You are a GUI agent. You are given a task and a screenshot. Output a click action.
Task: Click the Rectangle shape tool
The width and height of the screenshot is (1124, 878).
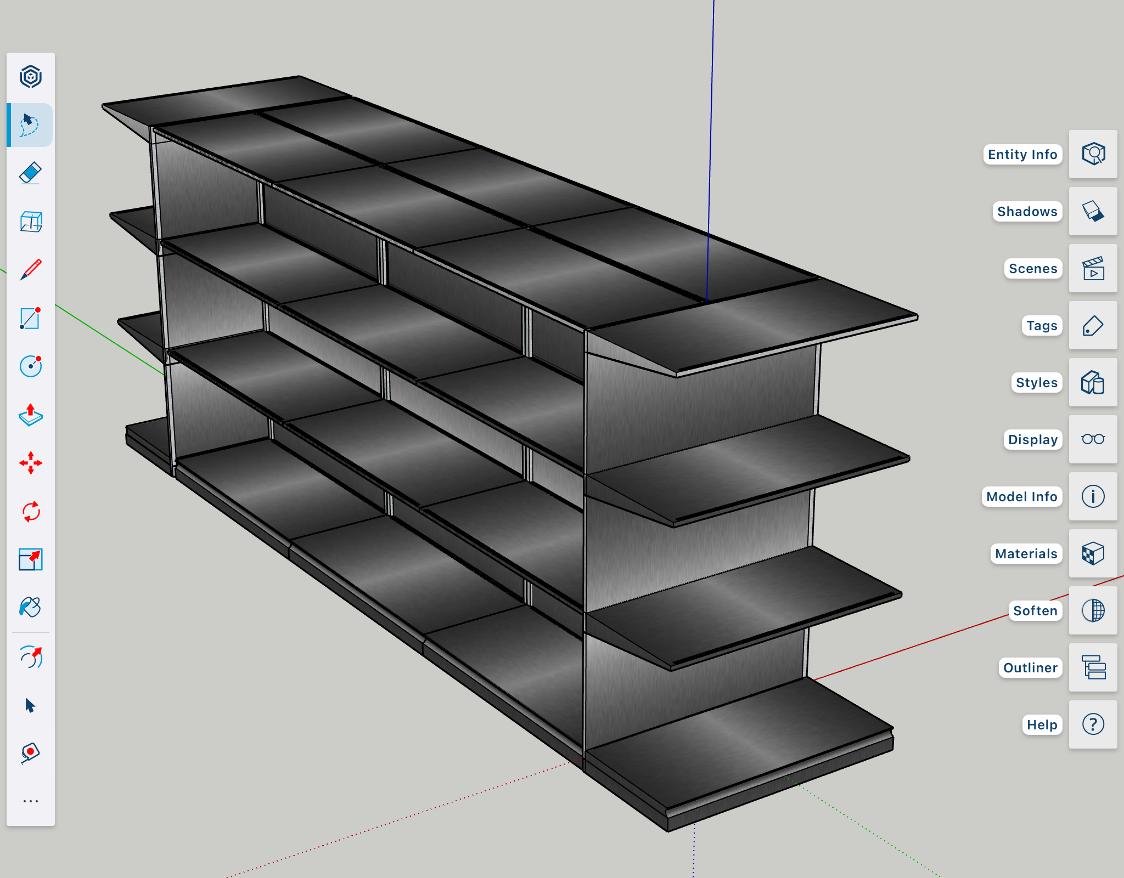pyautogui.click(x=30, y=318)
